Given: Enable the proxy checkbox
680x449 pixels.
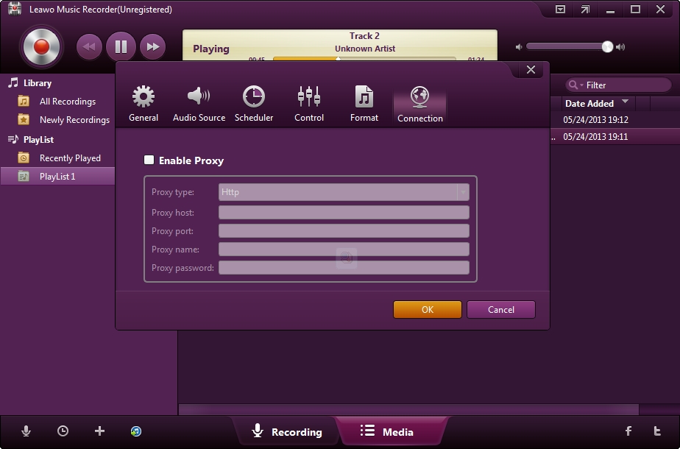Looking at the screenshot, I should point(149,160).
